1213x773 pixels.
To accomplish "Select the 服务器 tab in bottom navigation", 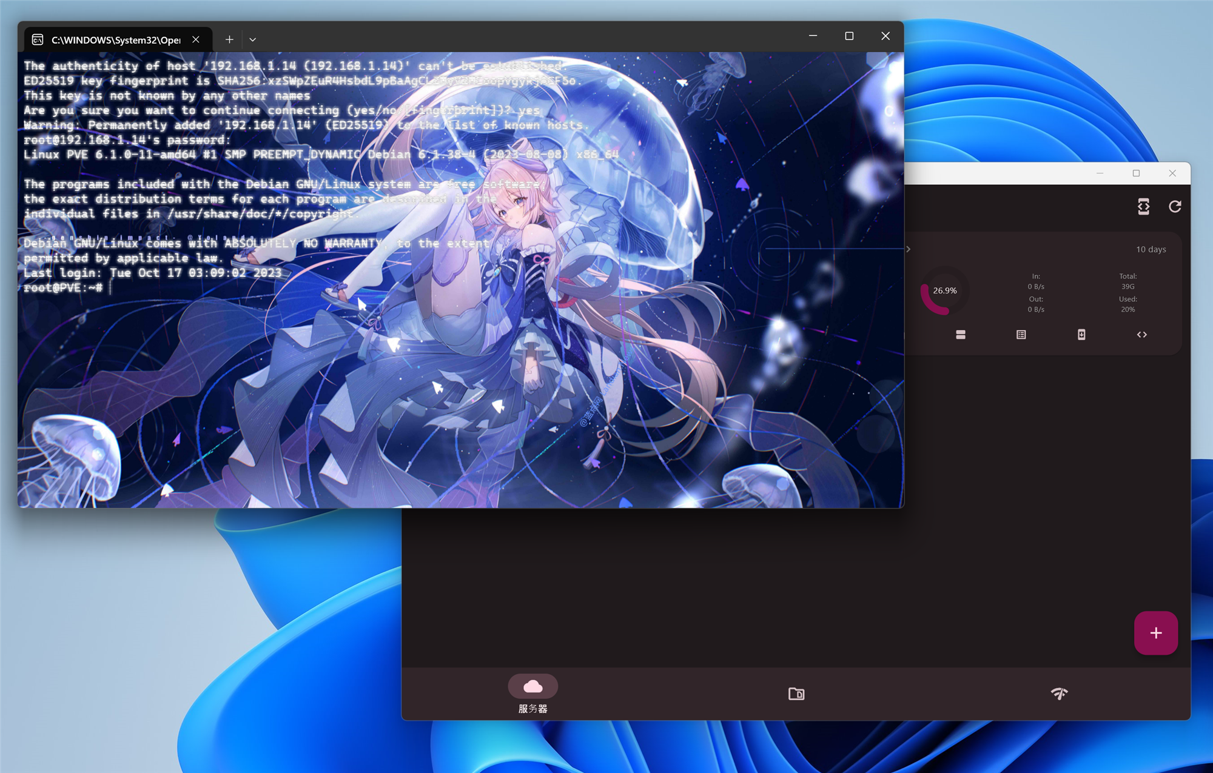I will pos(533,694).
